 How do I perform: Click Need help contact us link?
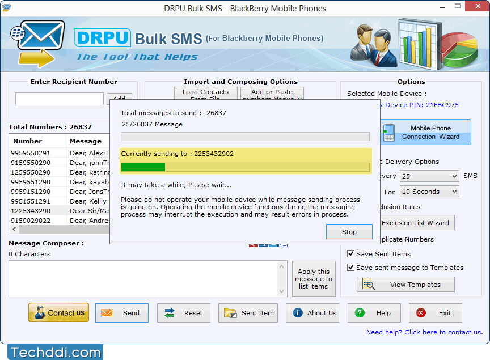424,332
